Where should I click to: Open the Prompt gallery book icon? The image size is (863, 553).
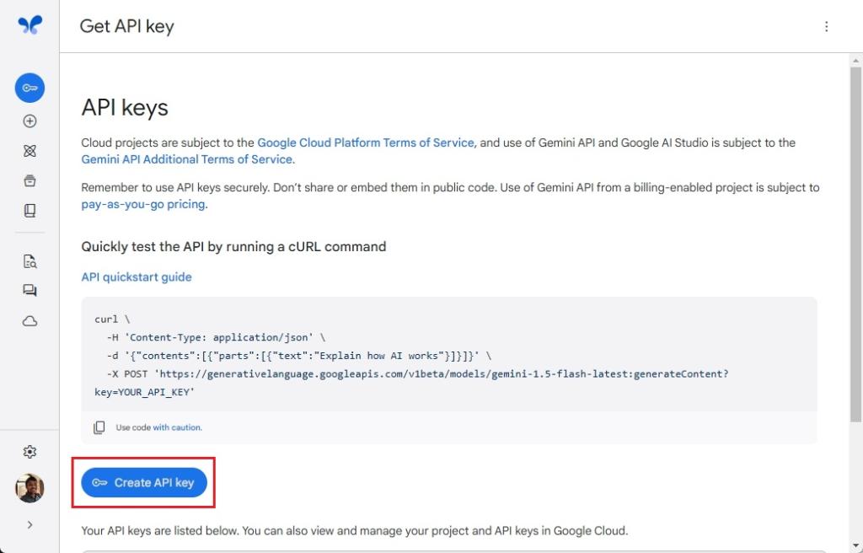pos(29,211)
